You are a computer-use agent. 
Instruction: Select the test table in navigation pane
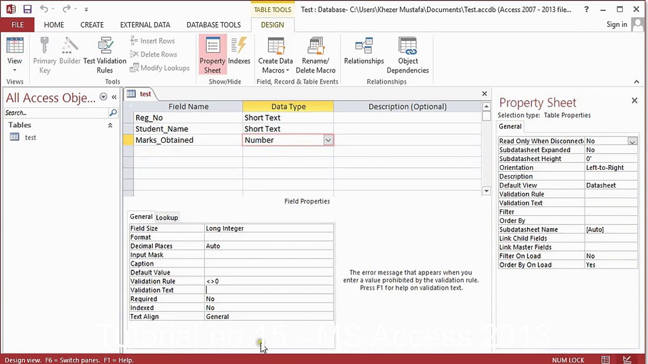[x=30, y=137]
